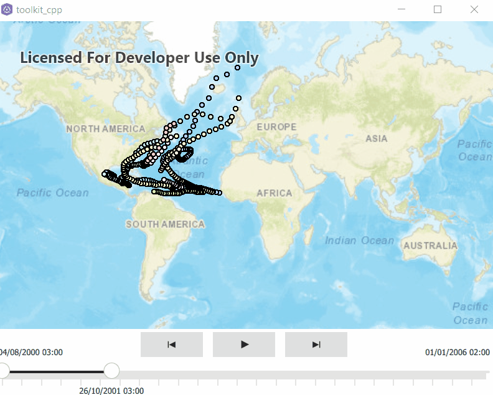Viewport: 493px width, 395px height.
Task: Click the SOUTH AMERICA map label
Action: [x=165, y=224]
